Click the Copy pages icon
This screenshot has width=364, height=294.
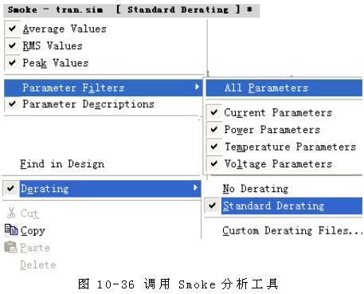point(11,230)
